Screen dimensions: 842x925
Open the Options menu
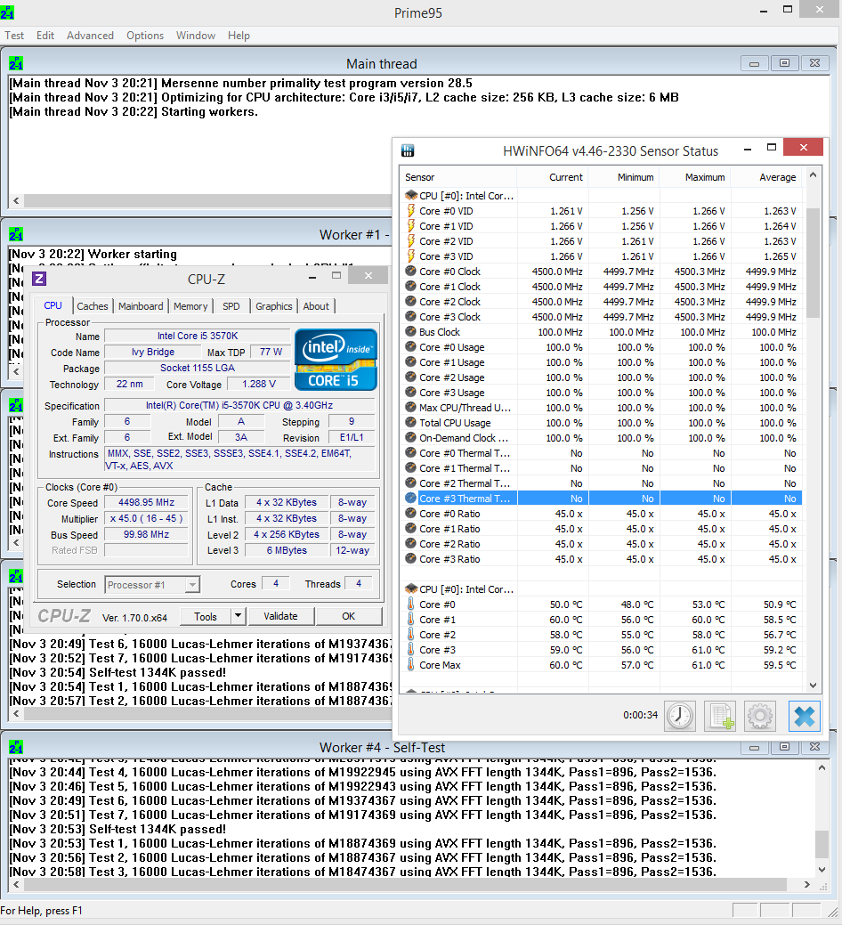click(145, 36)
